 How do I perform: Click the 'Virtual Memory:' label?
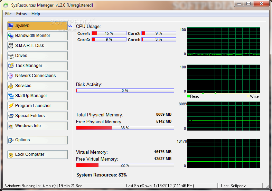tap(92, 152)
